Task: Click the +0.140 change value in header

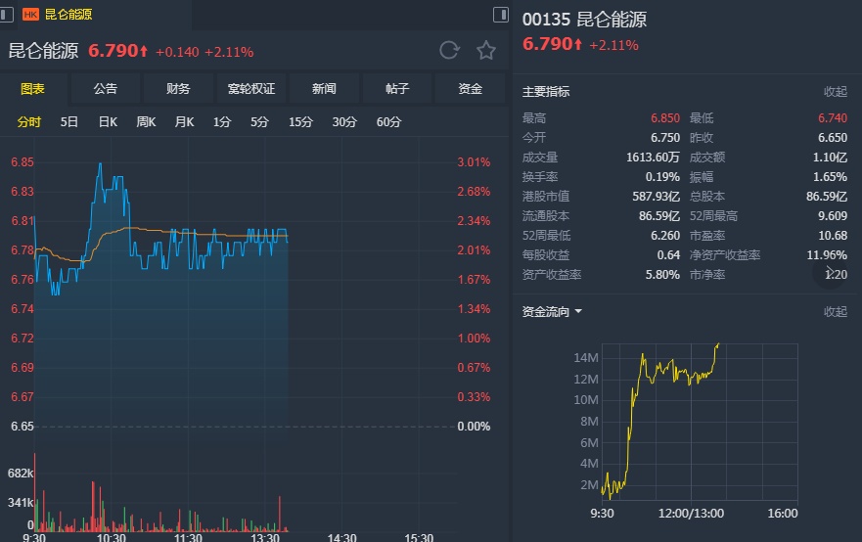Action: pos(177,52)
